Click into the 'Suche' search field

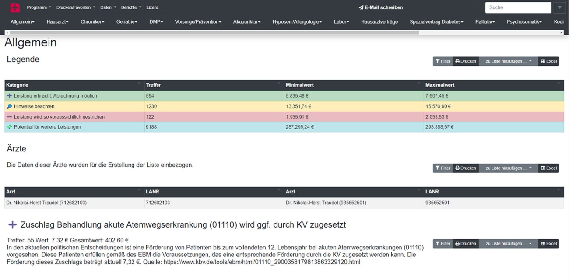pos(518,7)
